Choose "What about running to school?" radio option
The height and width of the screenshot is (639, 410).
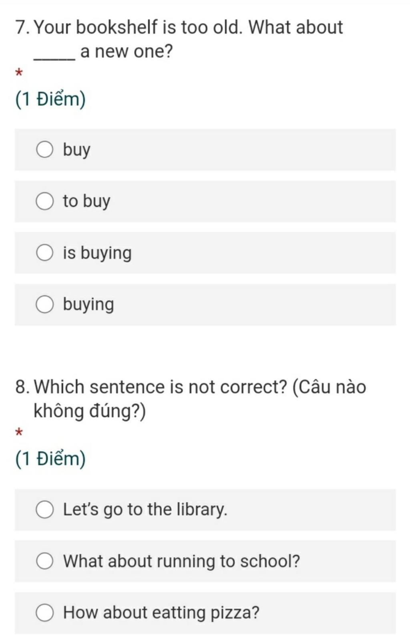(44, 561)
